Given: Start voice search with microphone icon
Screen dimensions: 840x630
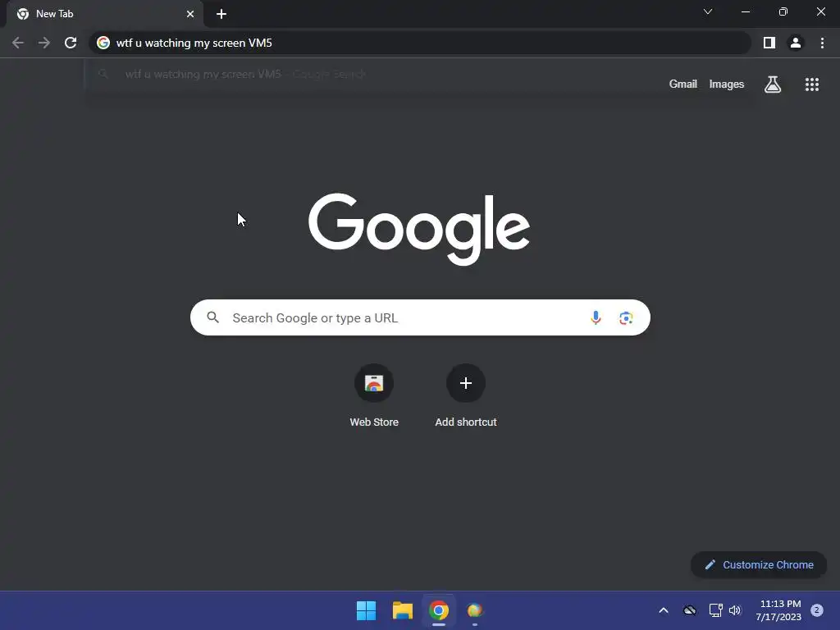Looking at the screenshot, I should pos(596,317).
